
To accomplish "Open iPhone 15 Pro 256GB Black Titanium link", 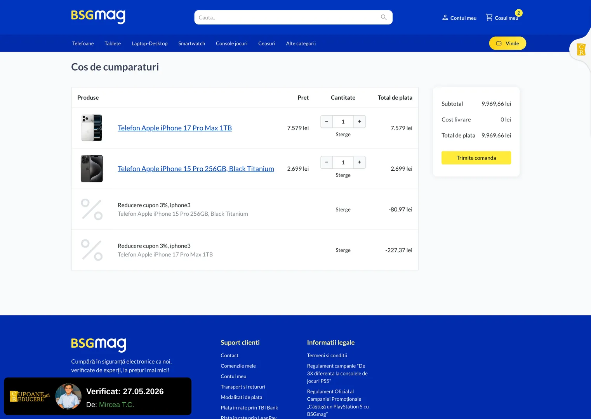I will point(196,169).
